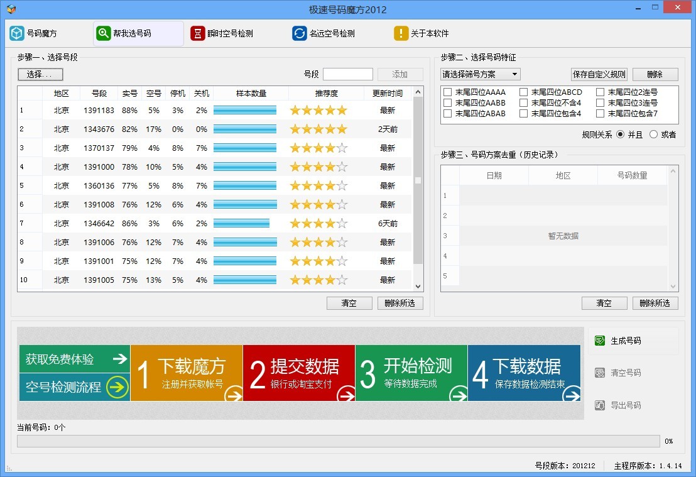The width and height of the screenshot is (696, 477).
Task: Click the 帮我选号码 magnifier icon
Action: click(x=103, y=32)
